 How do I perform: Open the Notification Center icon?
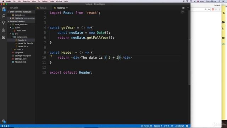[x=223, y=1]
